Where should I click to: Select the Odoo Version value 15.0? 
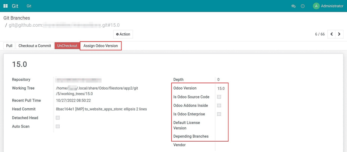(x=221, y=88)
